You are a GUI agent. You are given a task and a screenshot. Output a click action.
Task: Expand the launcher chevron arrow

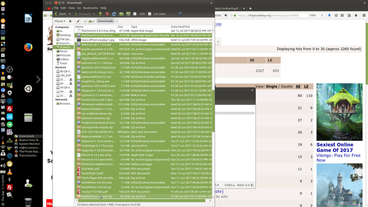[x=39, y=79]
